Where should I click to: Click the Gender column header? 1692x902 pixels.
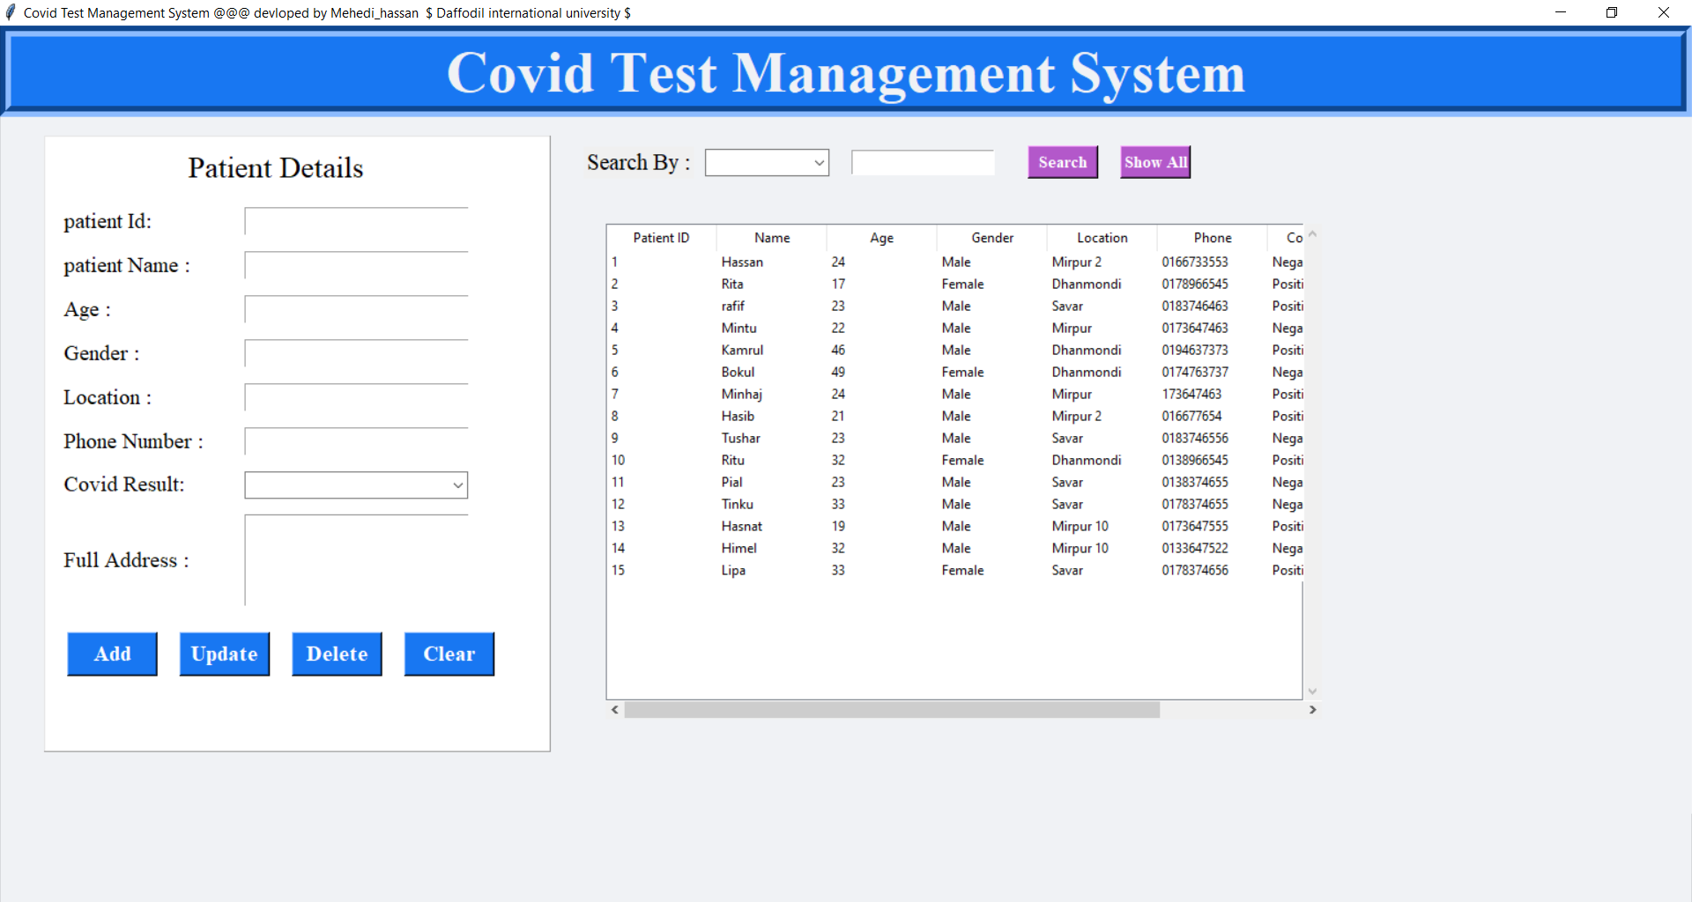pos(992,237)
